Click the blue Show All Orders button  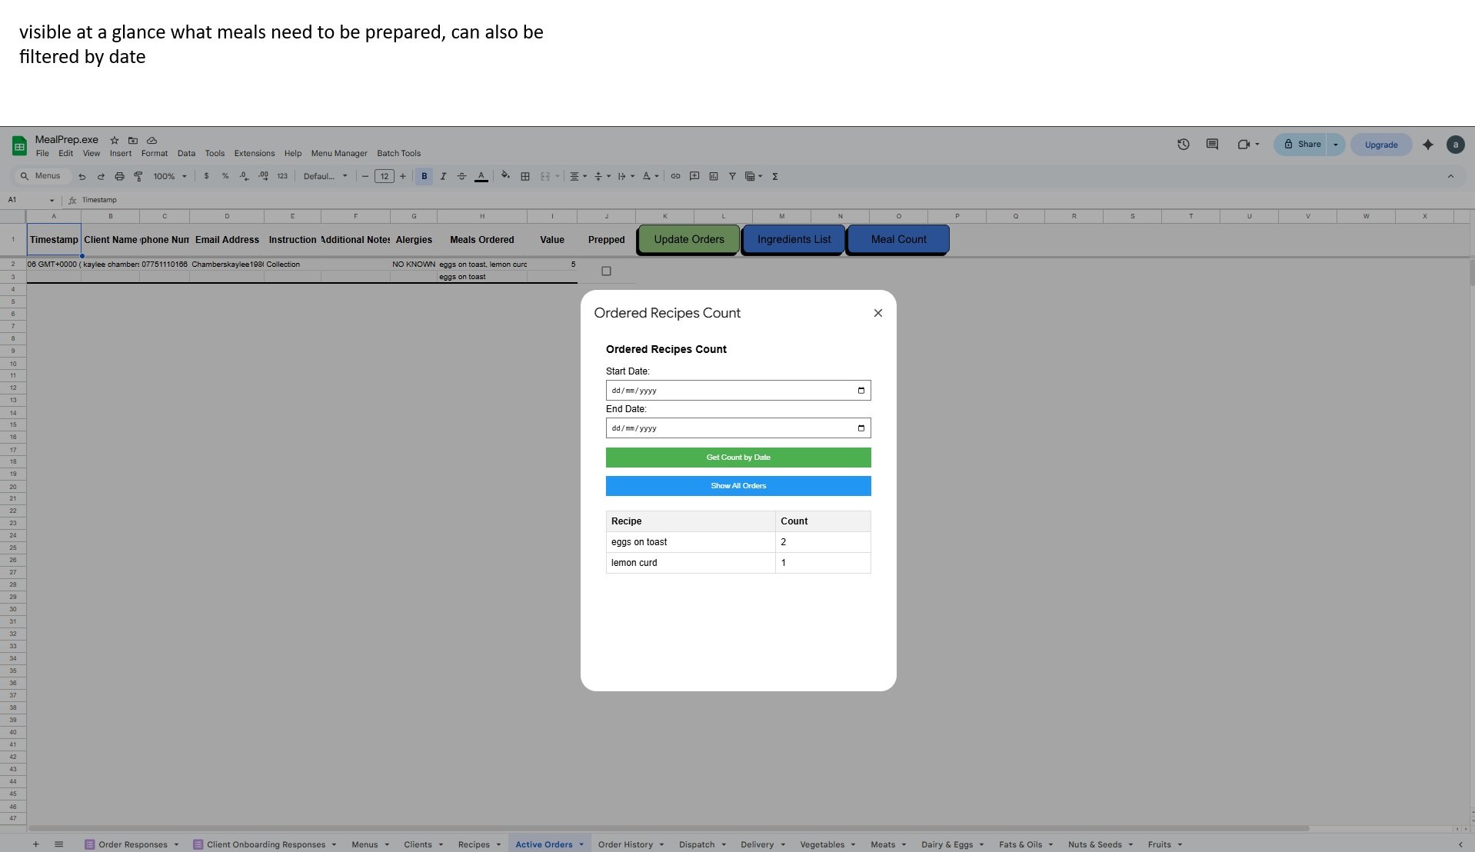pos(737,486)
